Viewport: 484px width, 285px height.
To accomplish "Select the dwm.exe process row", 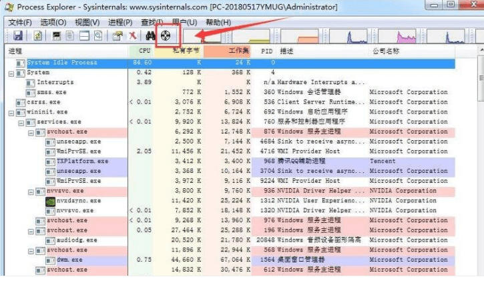I will (230, 260).
